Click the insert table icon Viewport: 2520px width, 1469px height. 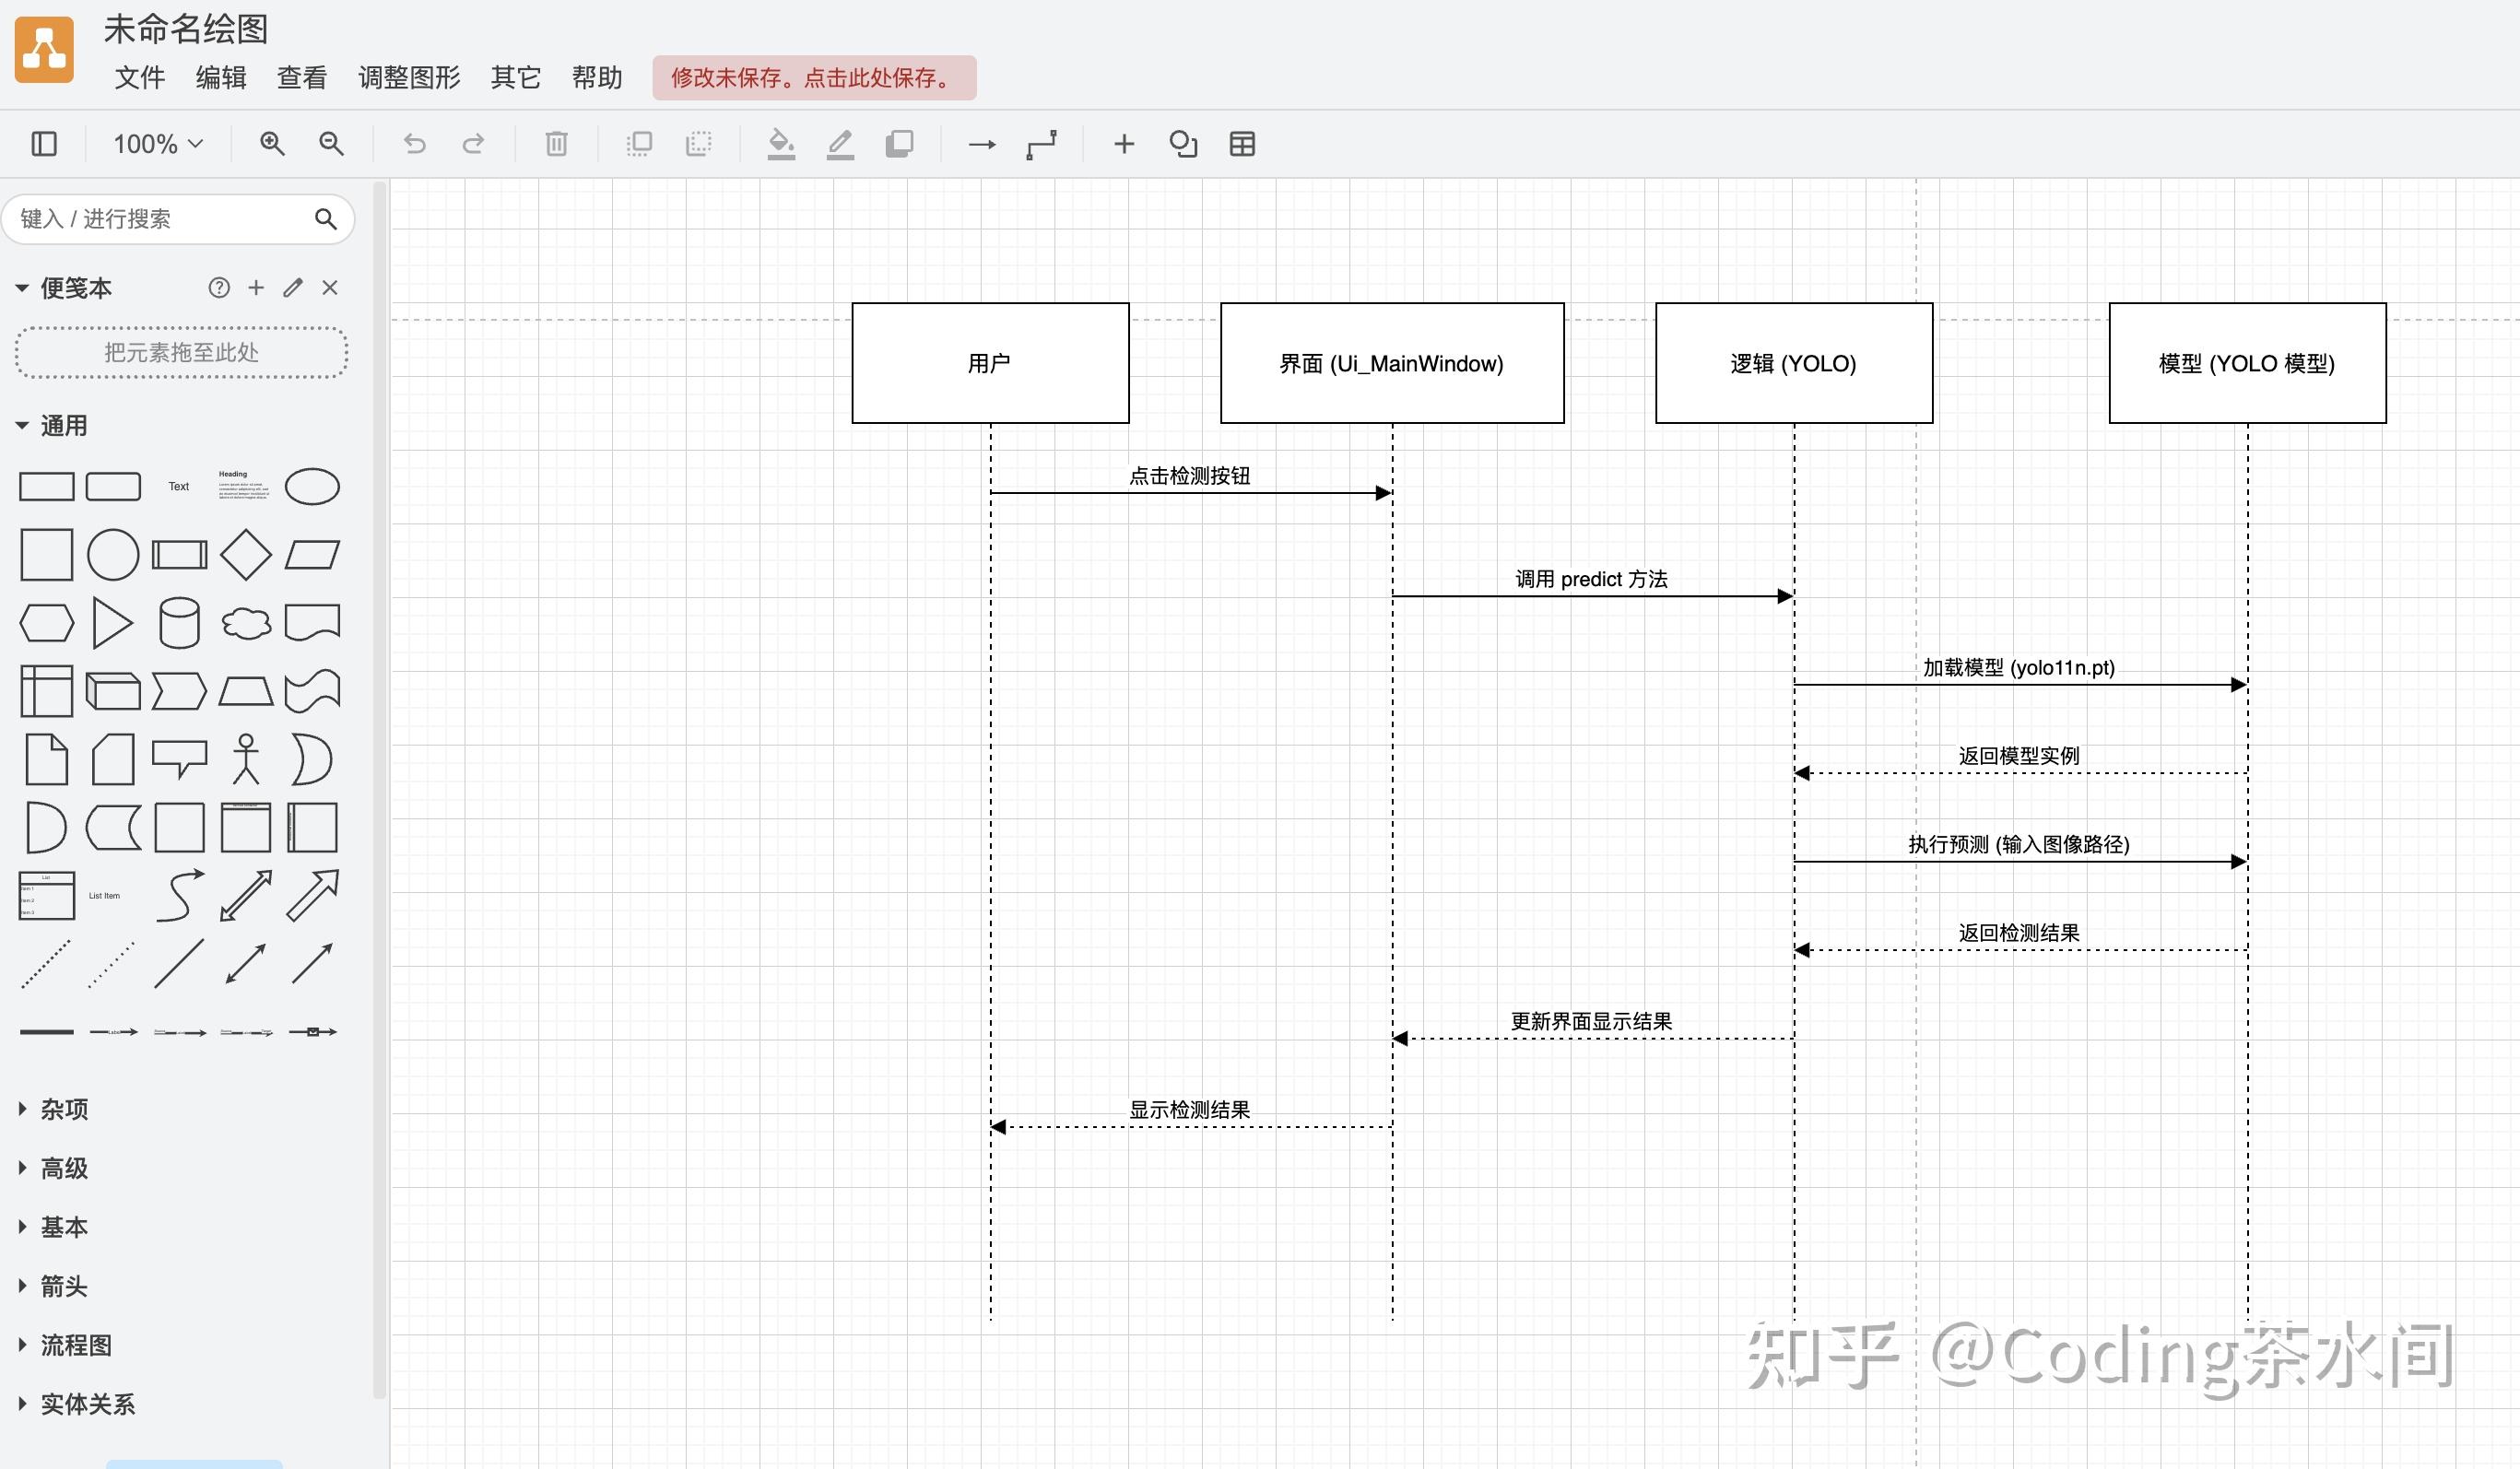(1243, 143)
